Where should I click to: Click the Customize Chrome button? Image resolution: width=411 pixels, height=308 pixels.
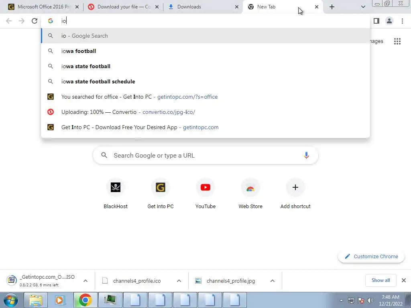click(371, 256)
